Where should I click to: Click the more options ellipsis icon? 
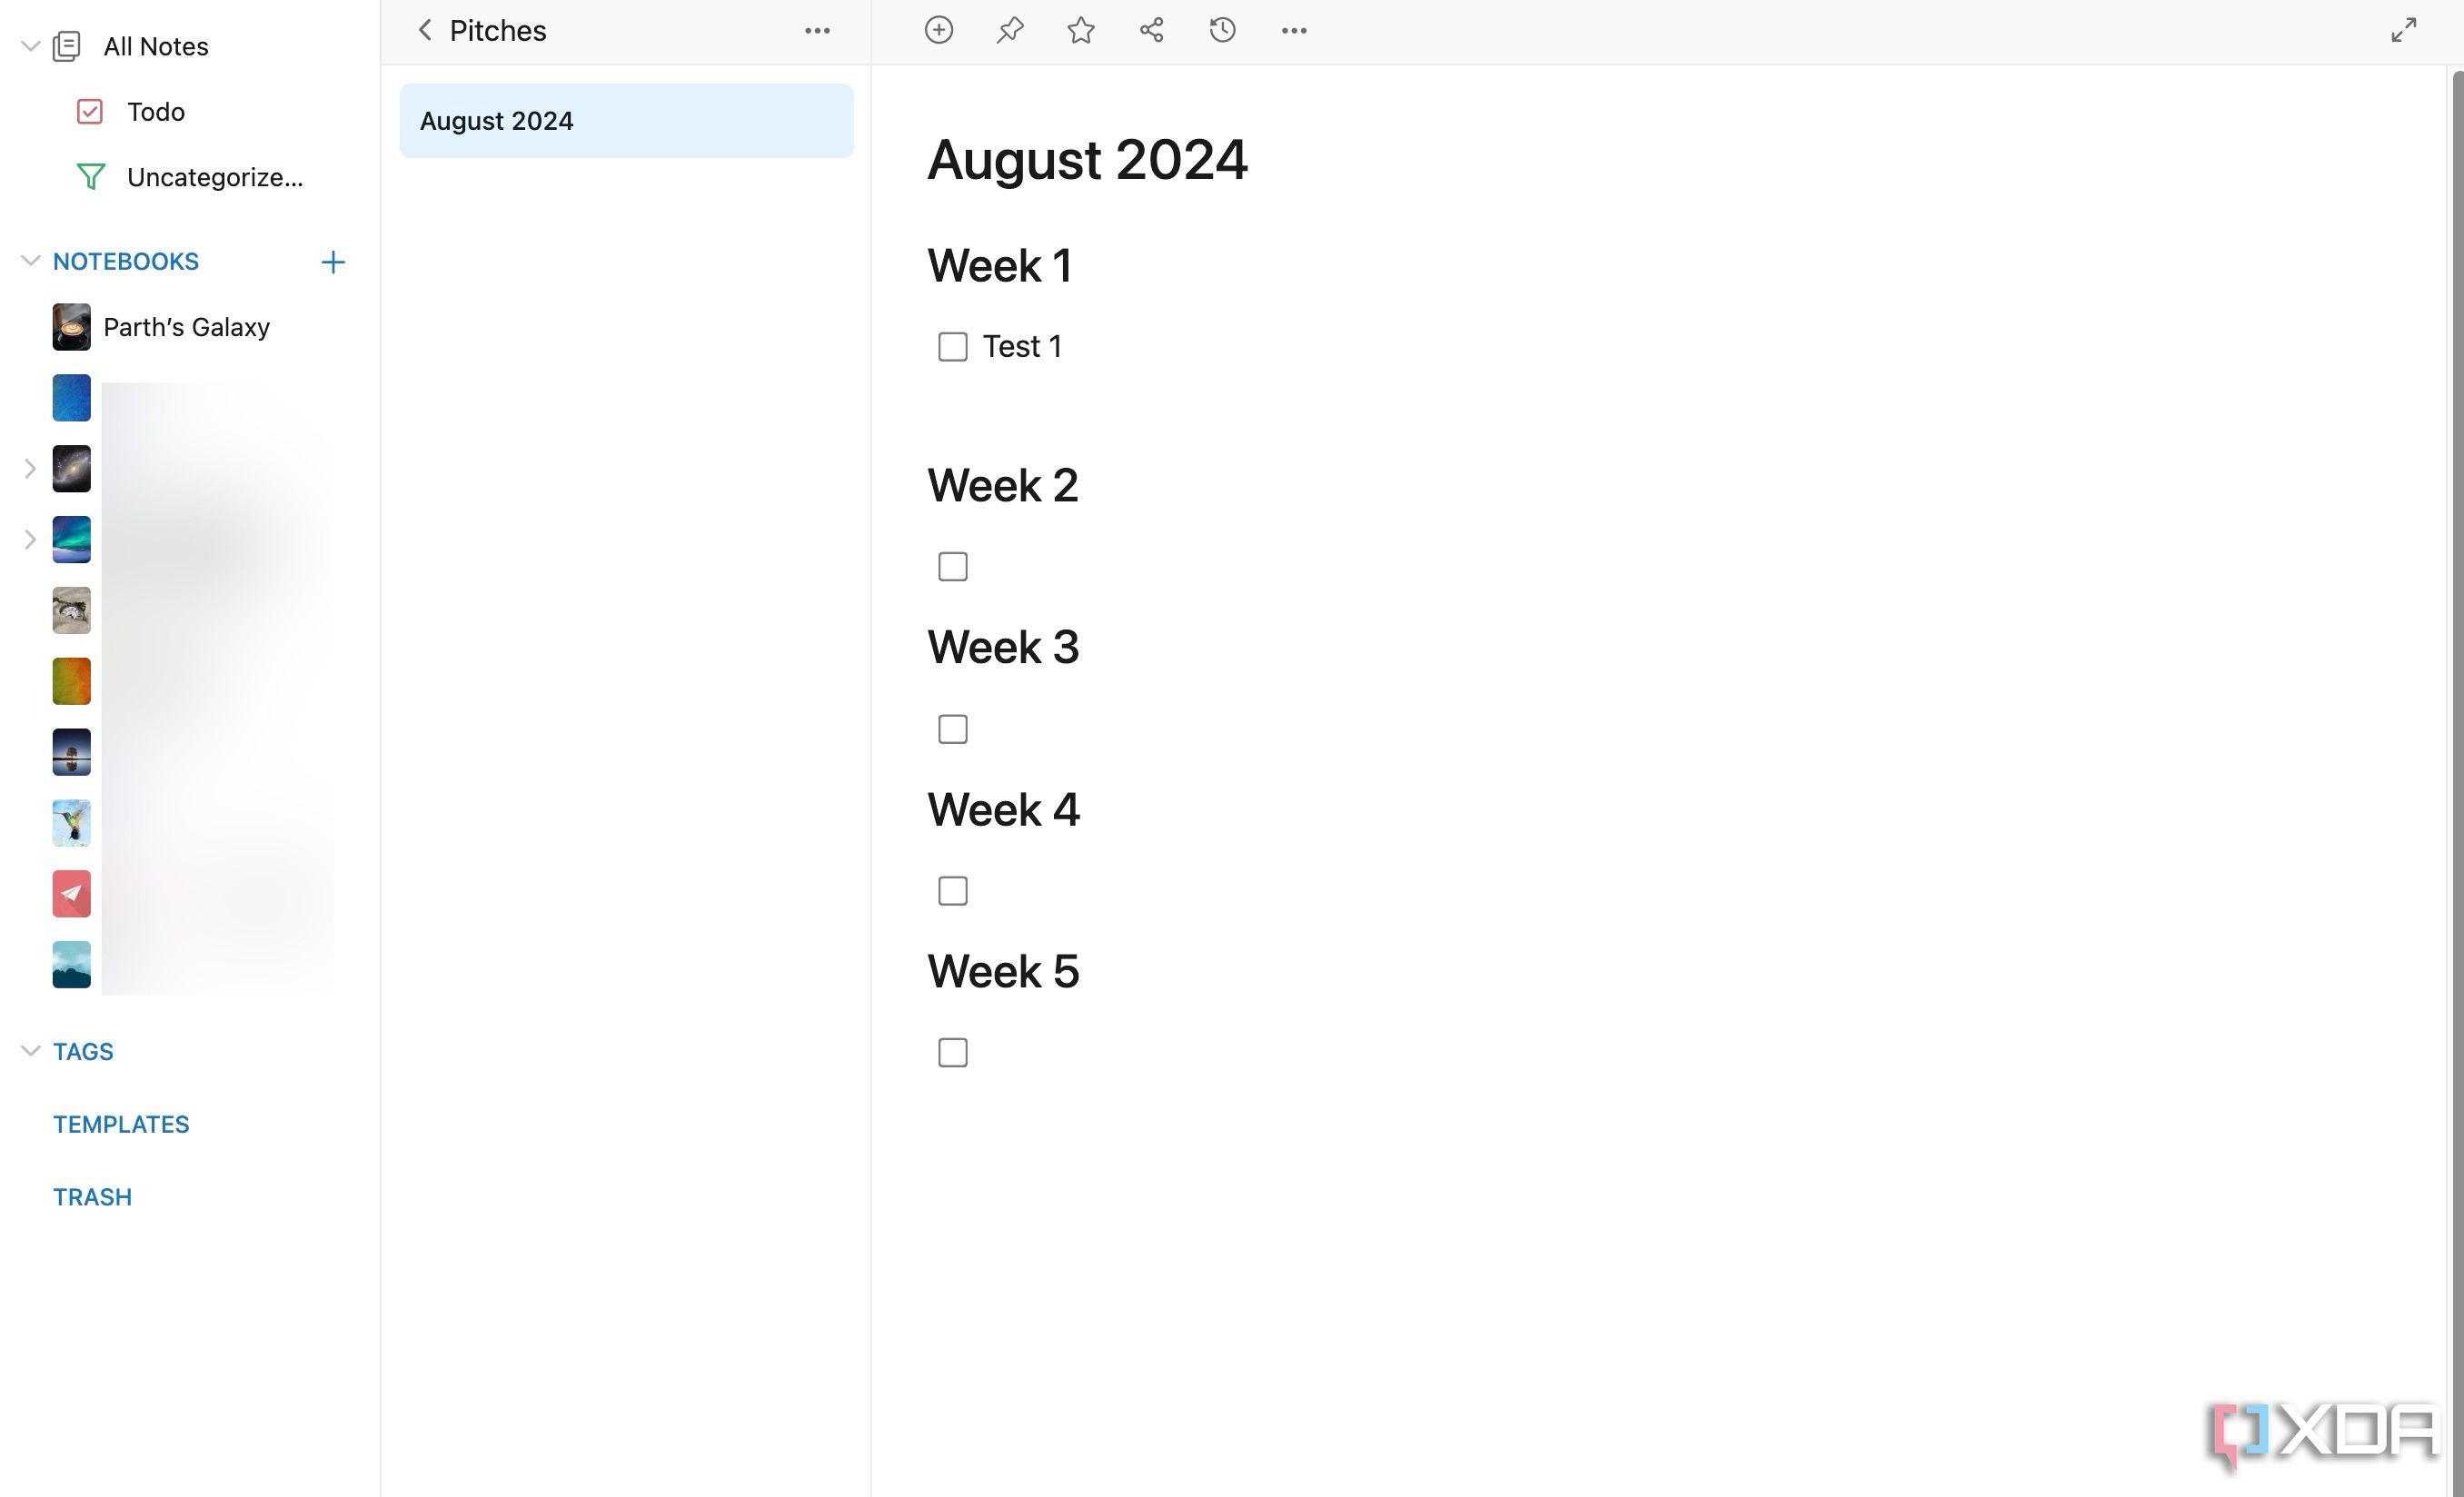point(1294,30)
